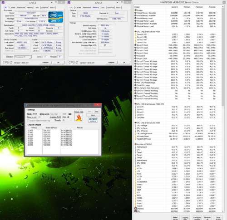227x220 pixels.
Task: Click the power icon beside CPU Package Power
Action: tap(135, 133)
